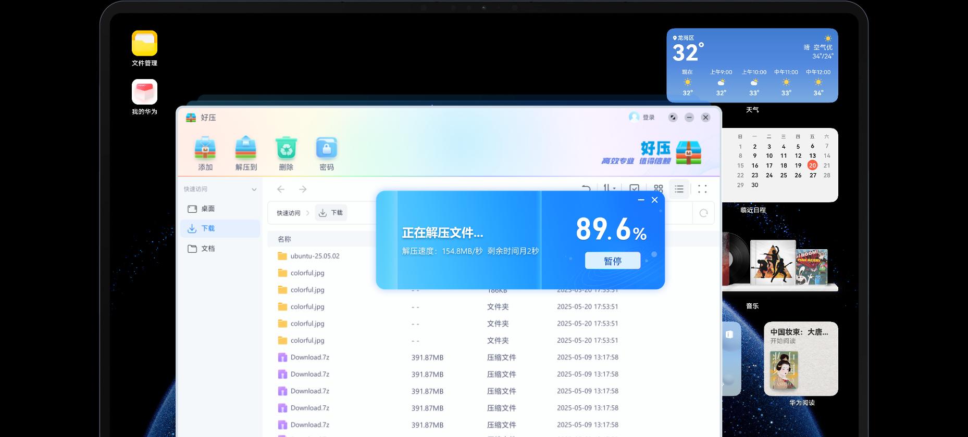Viewport: 968px width, 437px height.
Task: Switch to list view icon
Action: click(x=679, y=189)
